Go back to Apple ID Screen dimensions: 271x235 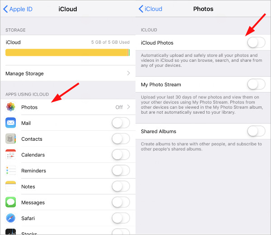(x=18, y=9)
